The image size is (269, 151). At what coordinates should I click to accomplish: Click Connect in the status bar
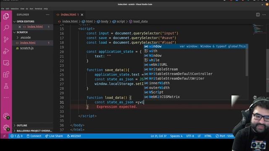point(34,136)
